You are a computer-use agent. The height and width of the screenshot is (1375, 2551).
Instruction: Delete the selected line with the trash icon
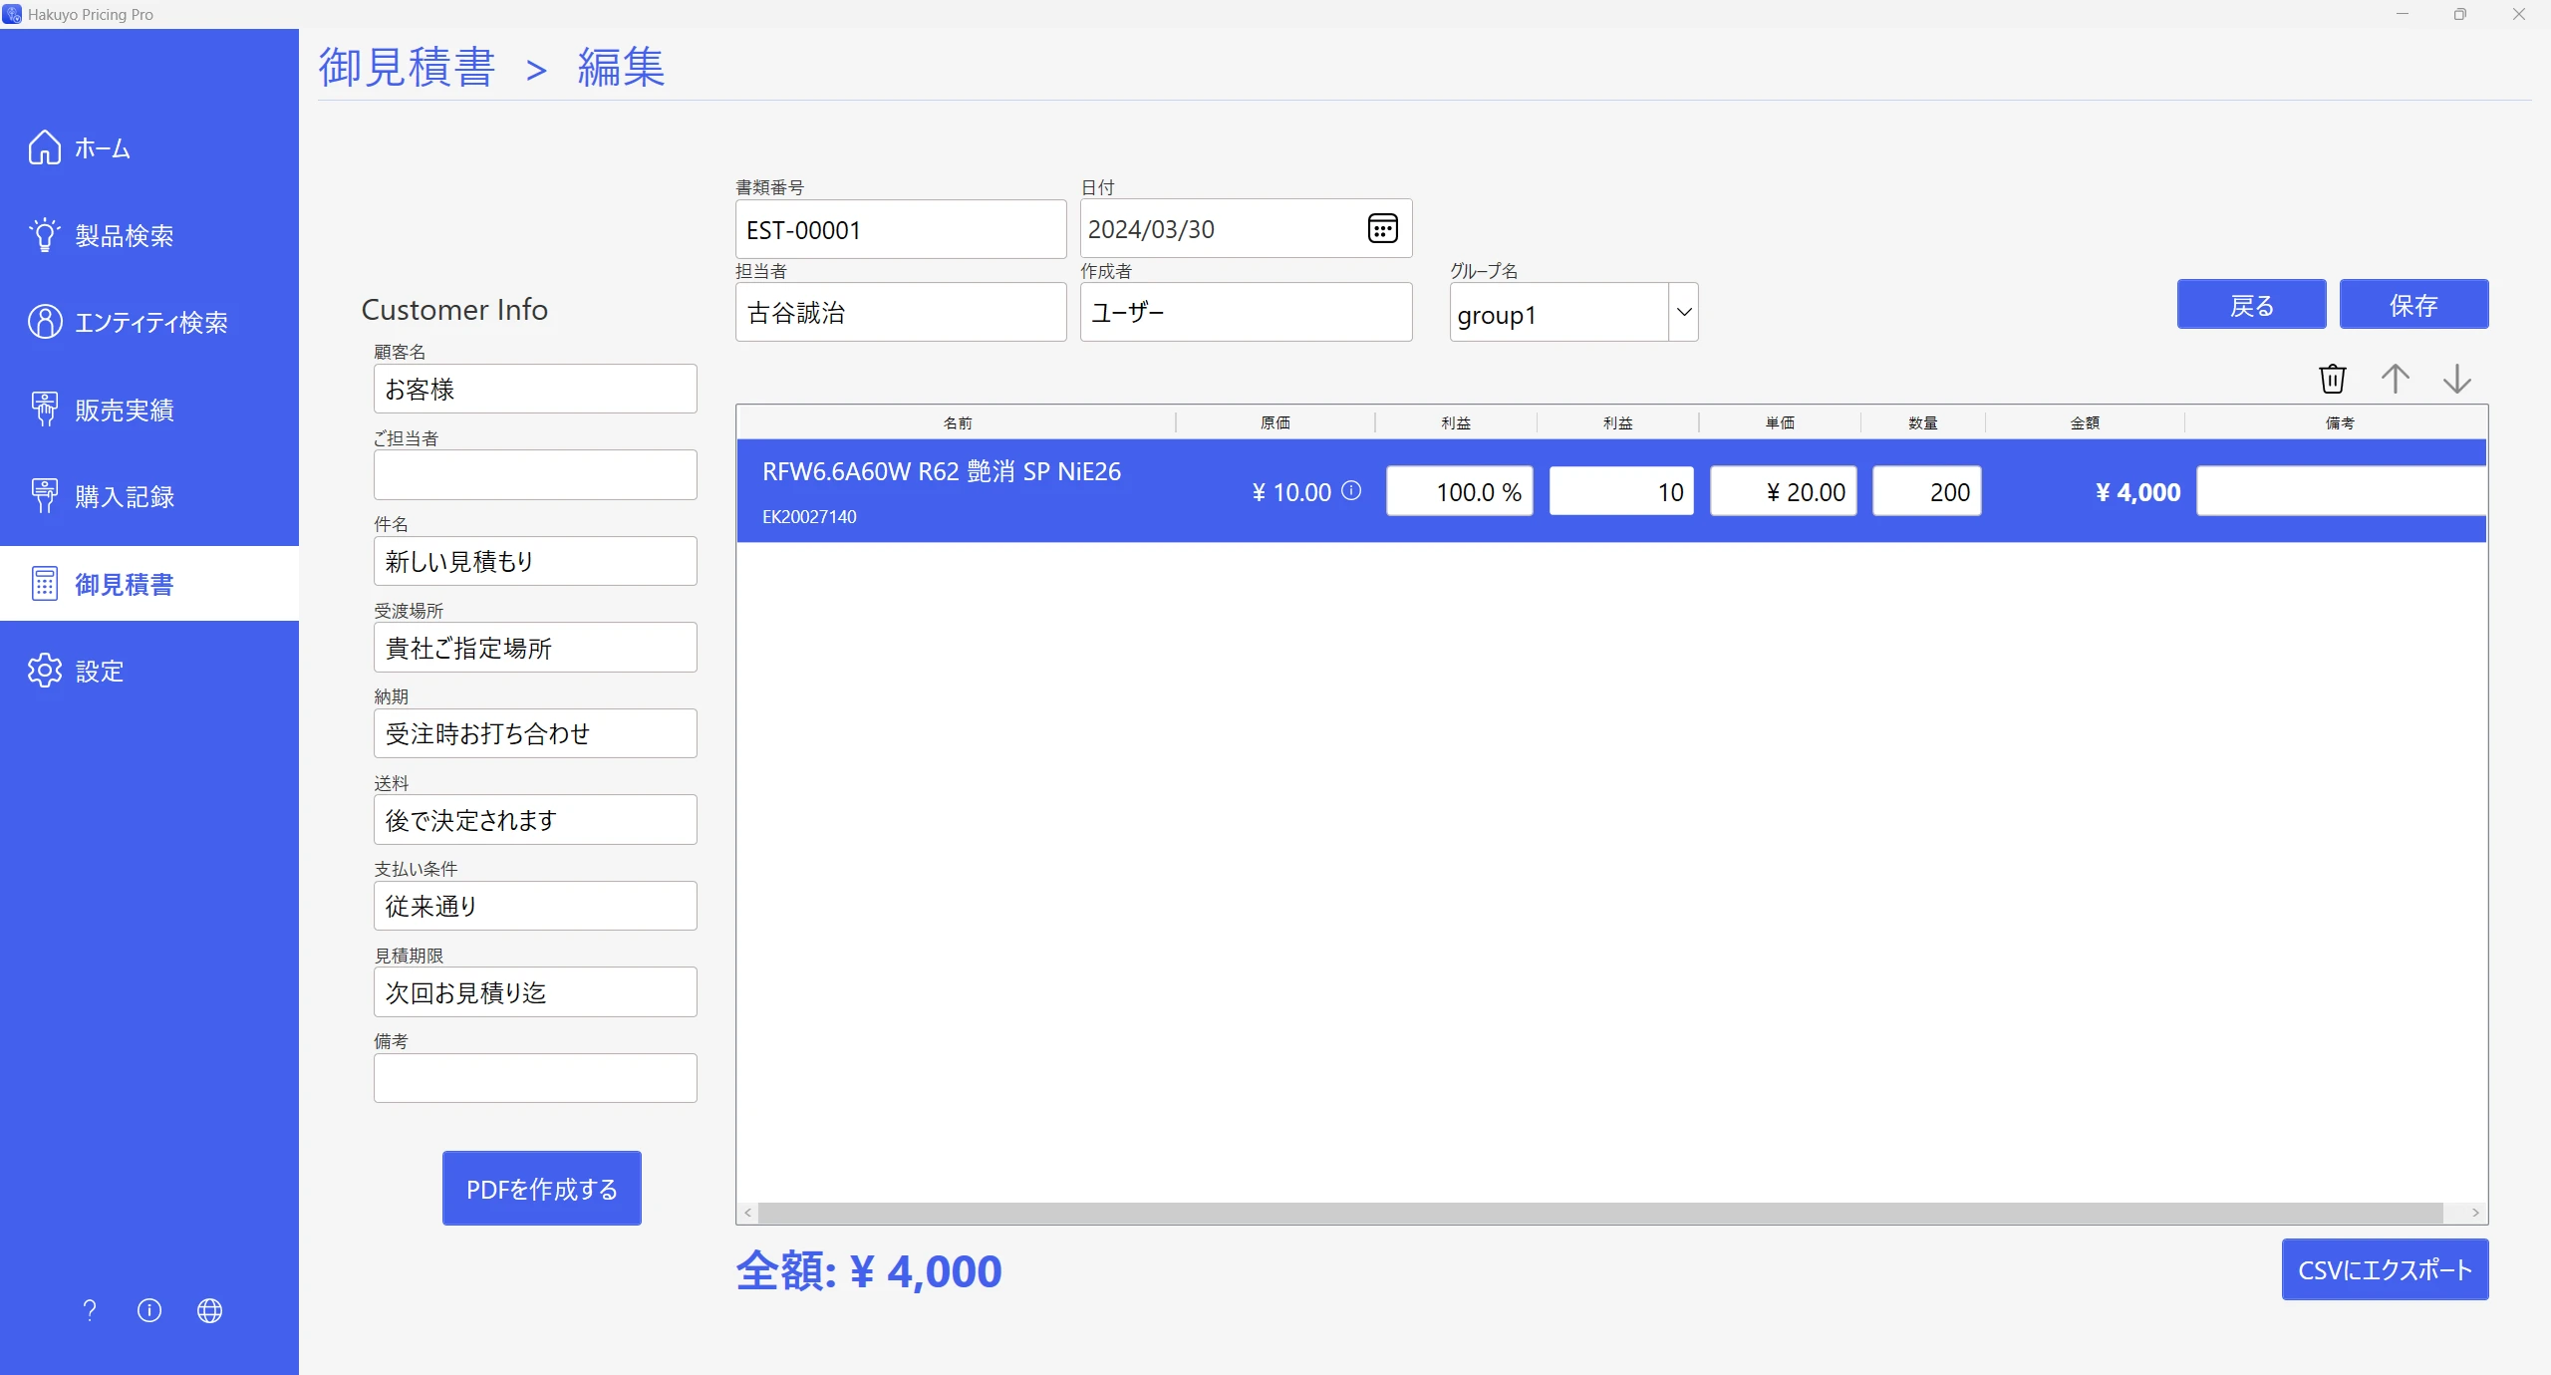tap(2332, 378)
